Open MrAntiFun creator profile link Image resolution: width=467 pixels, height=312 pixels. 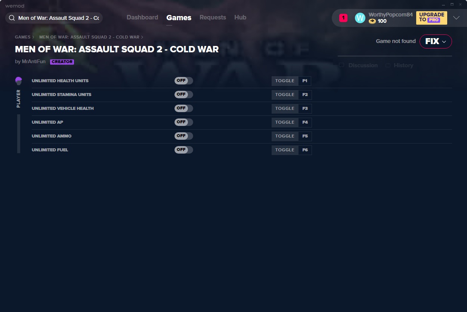33,62
